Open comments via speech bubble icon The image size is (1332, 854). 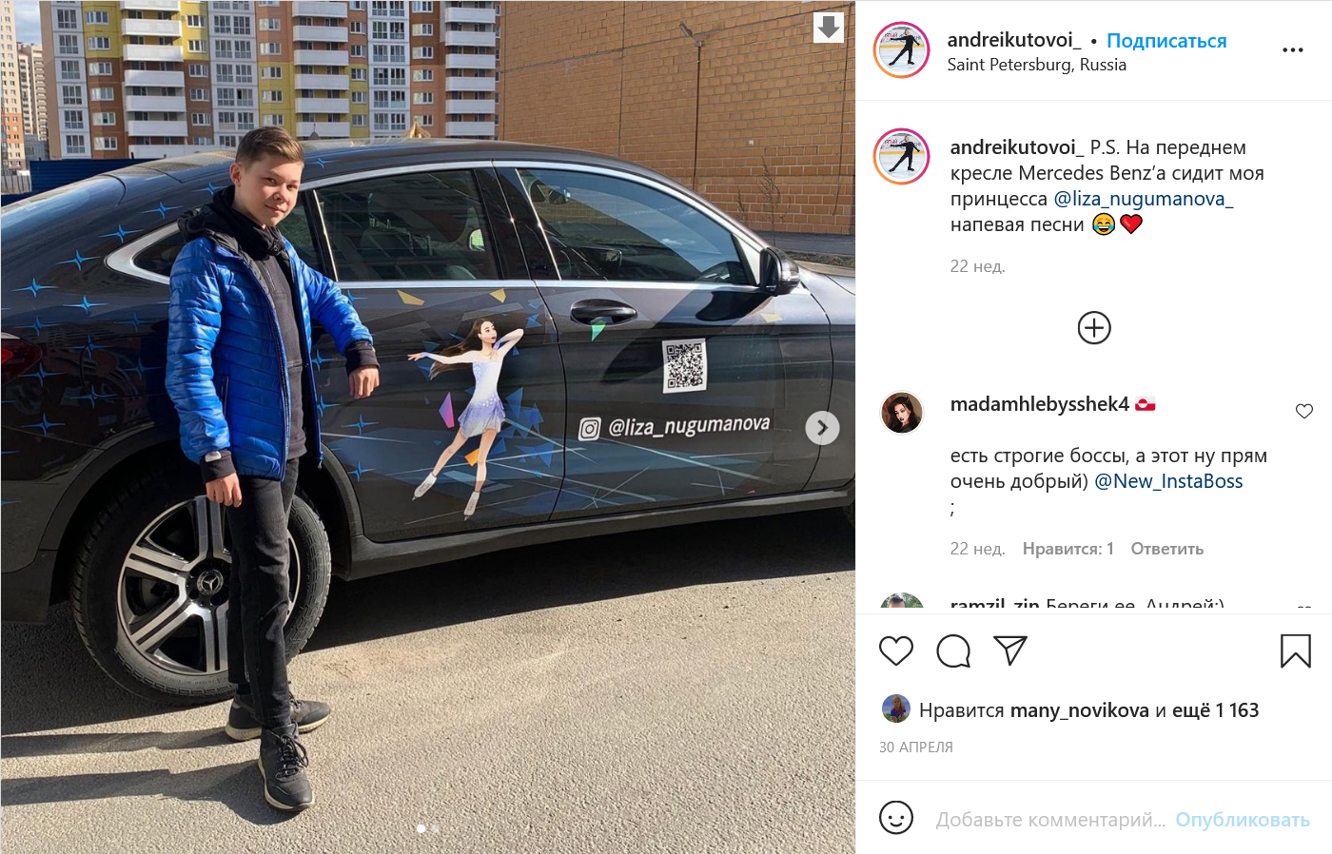point(952,651)
